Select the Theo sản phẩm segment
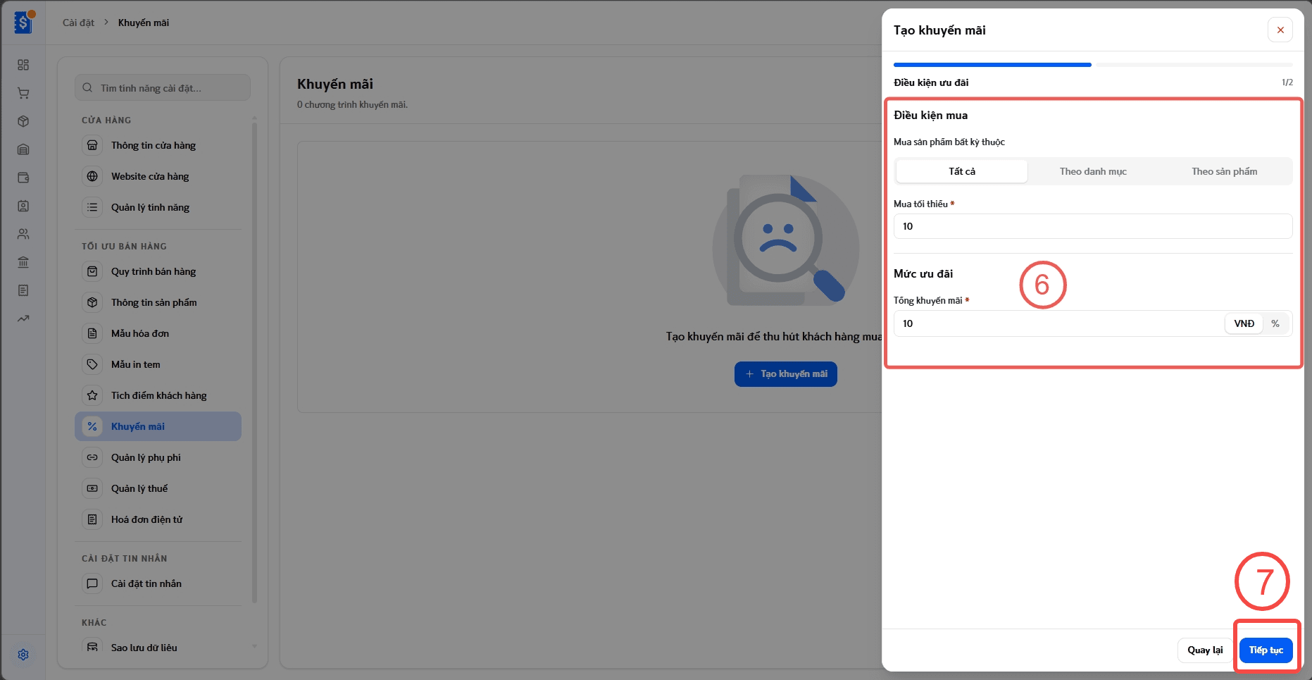This screenshot has width=1312, height=680. tap(1224, 171)
